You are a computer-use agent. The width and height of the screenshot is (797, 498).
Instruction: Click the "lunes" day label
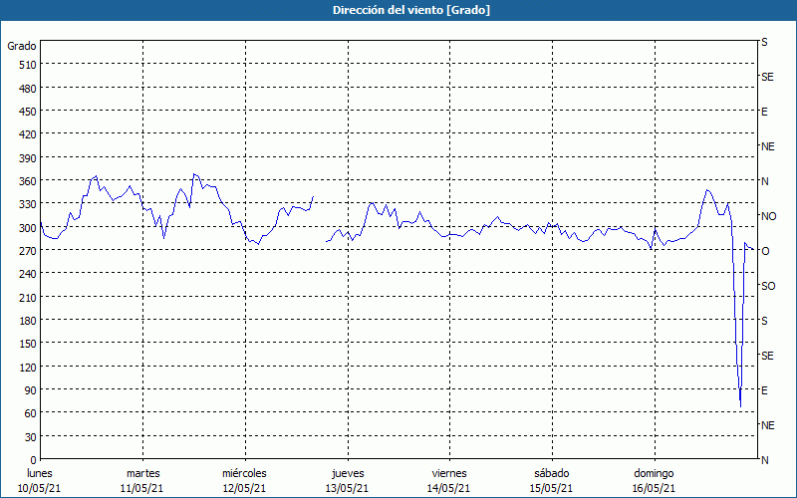[x=40, y=474]
